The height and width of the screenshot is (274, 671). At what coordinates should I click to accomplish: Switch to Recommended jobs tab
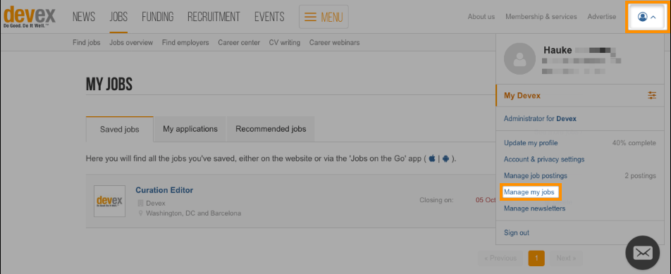(x=271, y=129)
